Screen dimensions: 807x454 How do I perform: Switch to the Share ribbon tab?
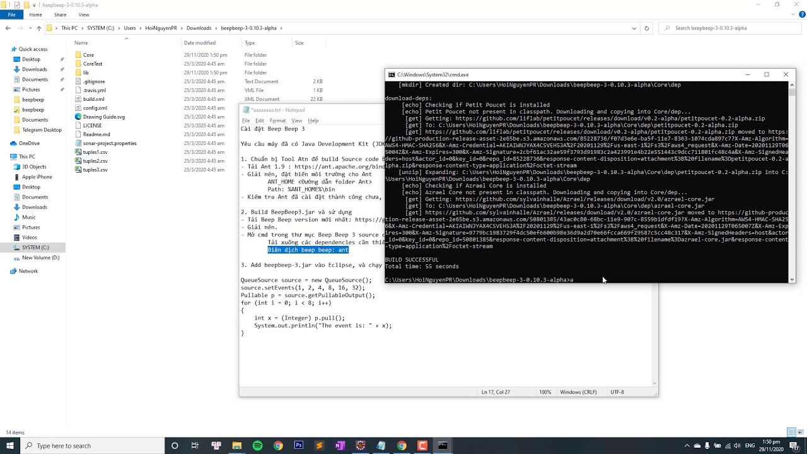pos(60,15)
